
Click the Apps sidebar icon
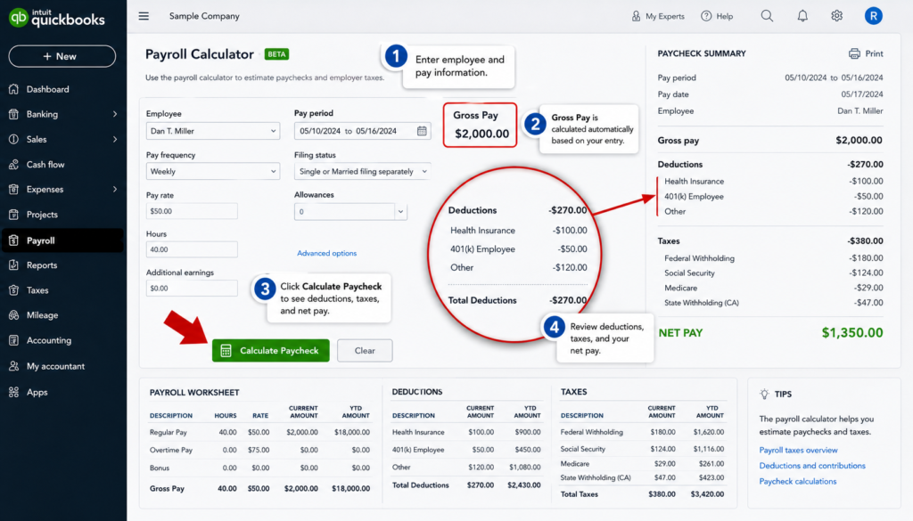click(14, 392)
